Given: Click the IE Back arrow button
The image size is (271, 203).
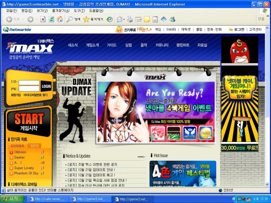Looking at the screenshot, I should click(9, 19).
